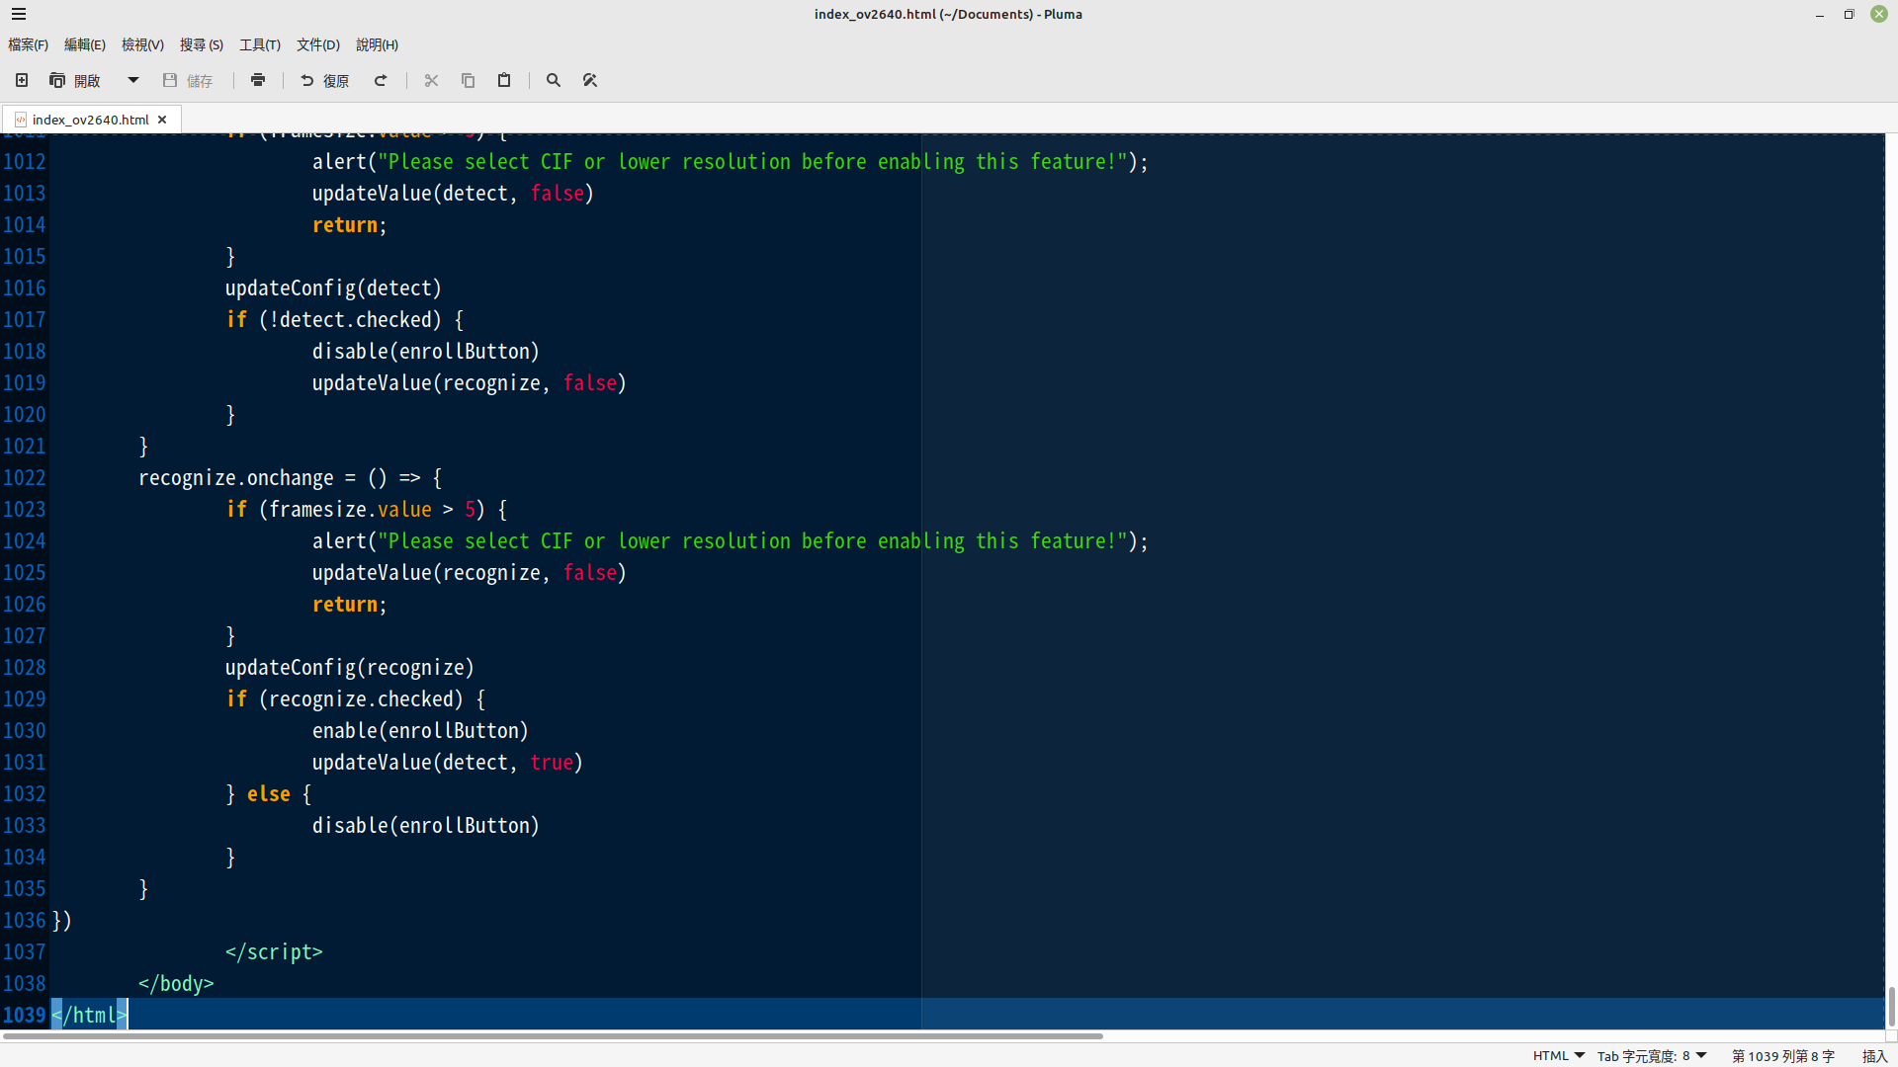
Task: Open the 檔案(F) menu
Action: 28,44
